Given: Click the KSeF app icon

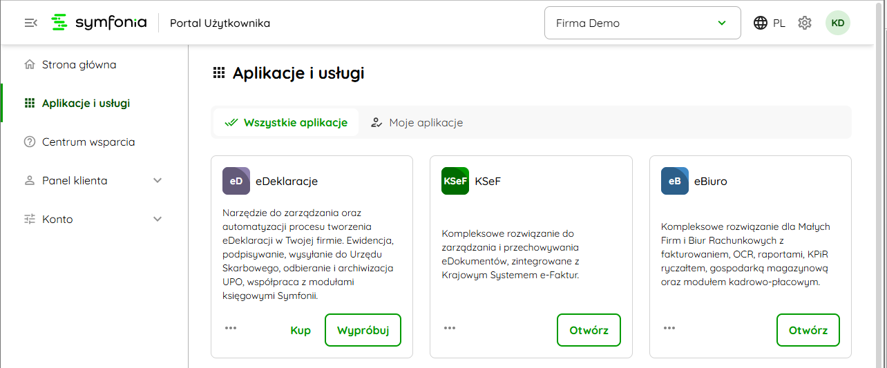Looking at the screenshot, I should point(455,182).
